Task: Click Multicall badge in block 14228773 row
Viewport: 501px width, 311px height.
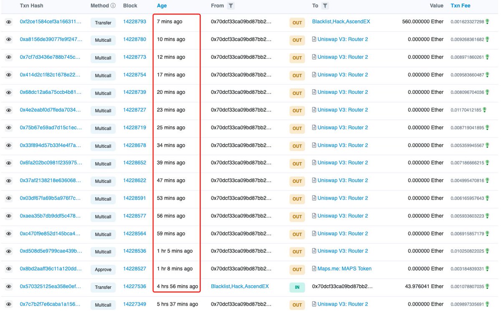Action: click(x=103, y=58)
